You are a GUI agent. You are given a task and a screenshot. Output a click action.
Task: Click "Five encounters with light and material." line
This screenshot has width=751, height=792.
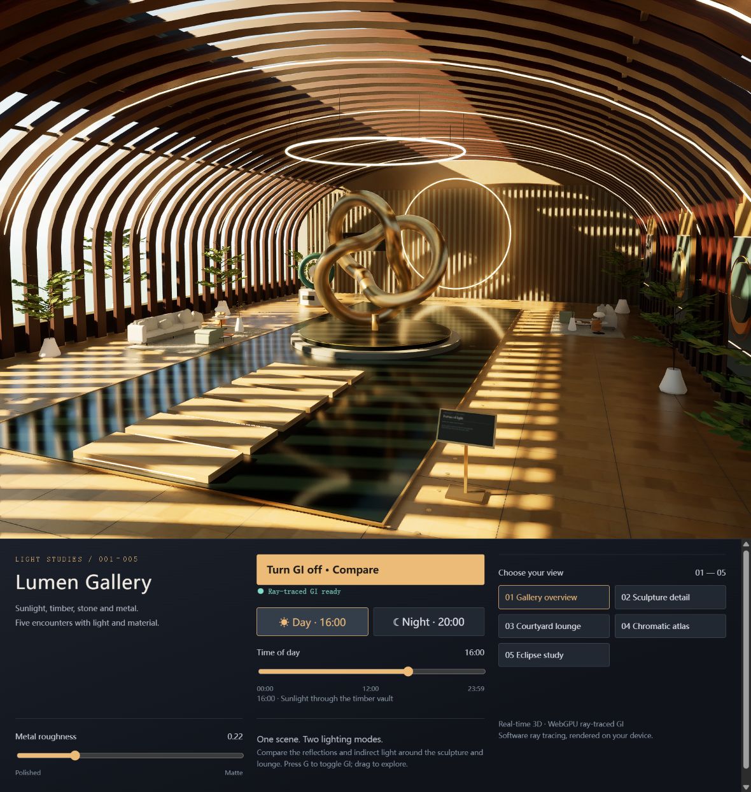[x=87, y=623]
